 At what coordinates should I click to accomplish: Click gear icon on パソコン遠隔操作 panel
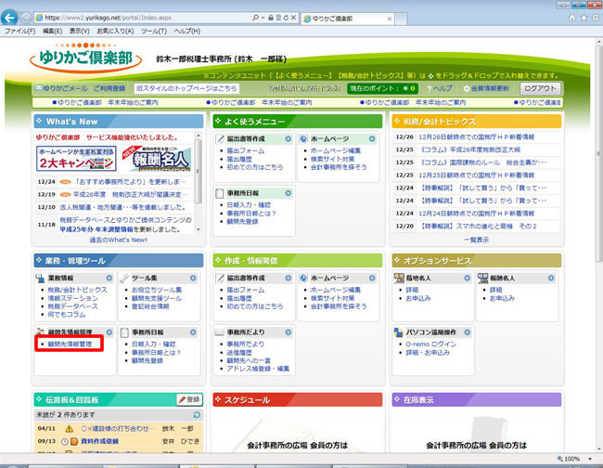468,331
